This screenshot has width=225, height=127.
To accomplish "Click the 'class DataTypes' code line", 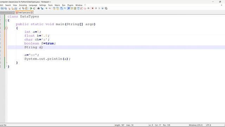I will pyautogui.click(x=23, y=17).
